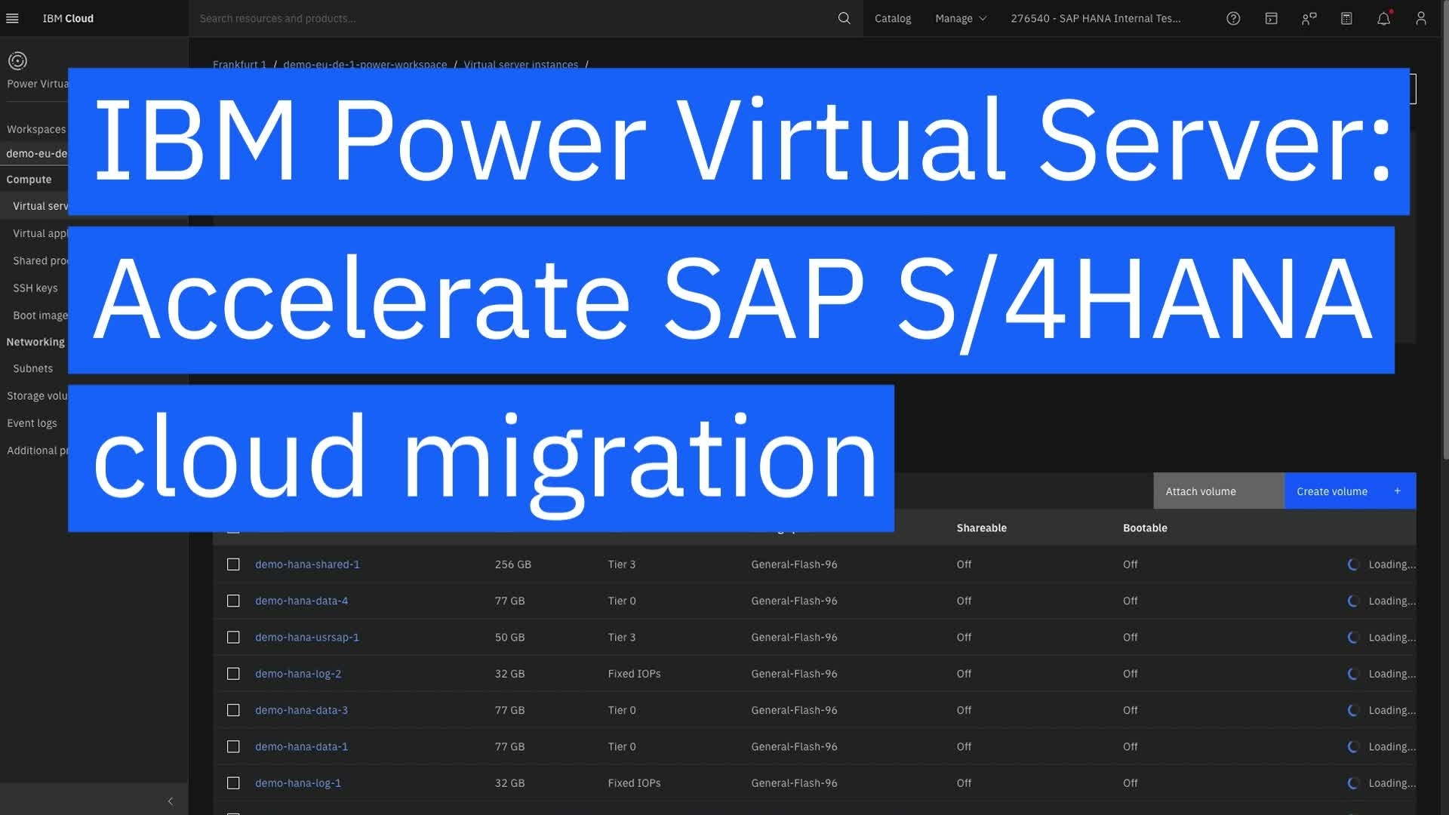Click the search magnifier icon
The height and width of the screenshot is (815, 1449).
(844, 18)
